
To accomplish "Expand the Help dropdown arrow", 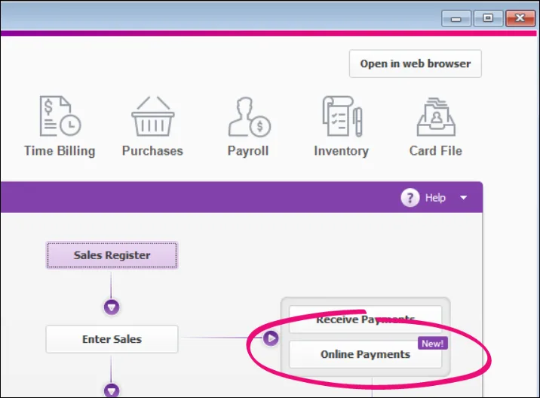I will [x=464, y=198].
